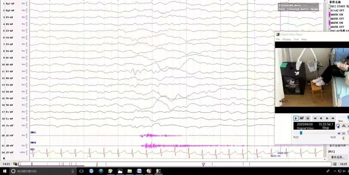Click the rewind double-left arrow button
The image size is (349, 175).
[x=315, y=118]
